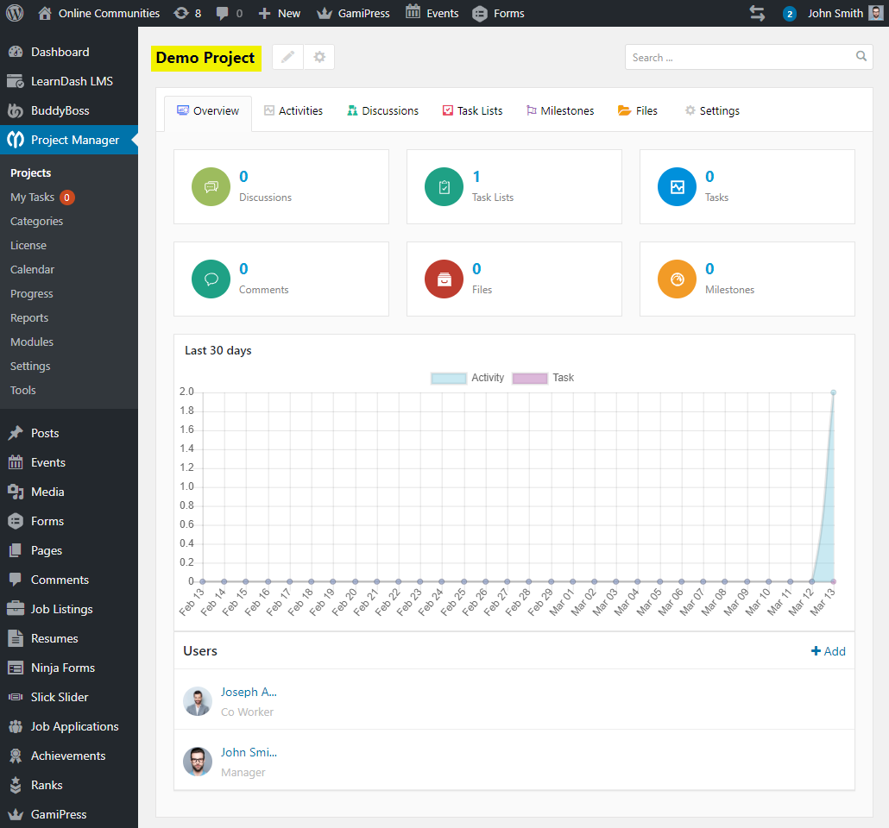
Task: Open the GamiPress trophy icon in admin bar
Action: pyautogui.click(x=323, y=13)
